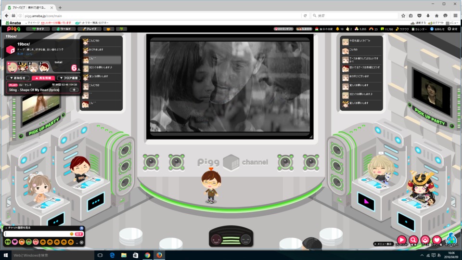The image size is (462, 260).
Task: Select DJ queue avatar number 3
Action: [44, 67]
